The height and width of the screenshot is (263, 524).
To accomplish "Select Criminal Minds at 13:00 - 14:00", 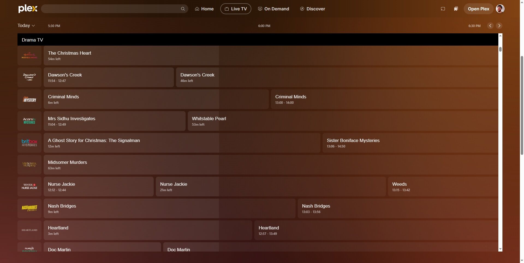I will (385, 99).
